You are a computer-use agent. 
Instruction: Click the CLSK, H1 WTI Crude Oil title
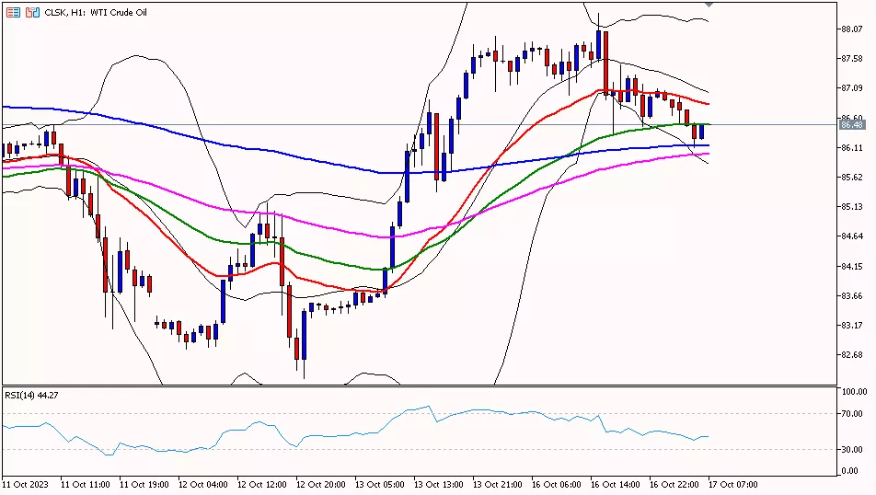[97, 12]
